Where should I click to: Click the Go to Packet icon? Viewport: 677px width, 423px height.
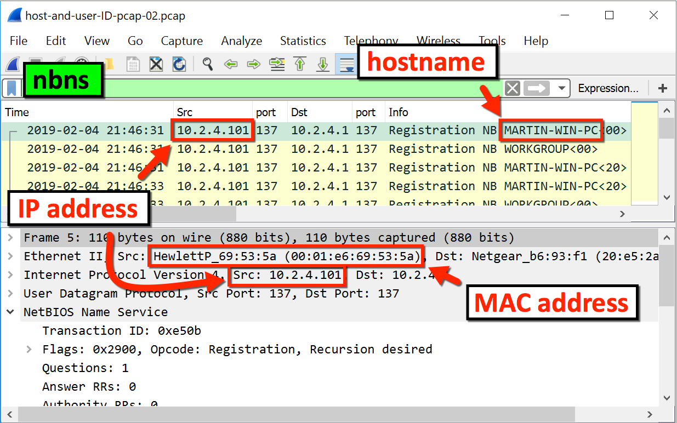pos(277,65)
